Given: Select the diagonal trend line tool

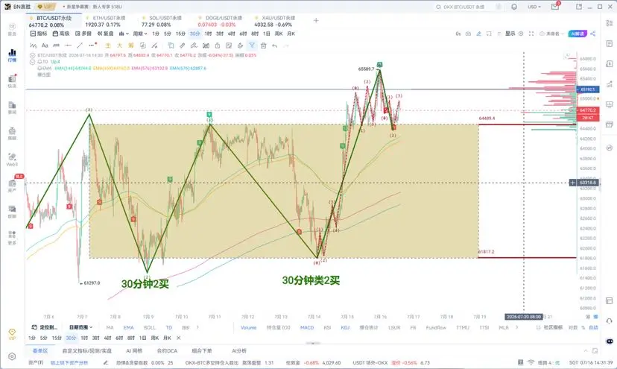Looking at the screenshot, I should tap(80, 45).
